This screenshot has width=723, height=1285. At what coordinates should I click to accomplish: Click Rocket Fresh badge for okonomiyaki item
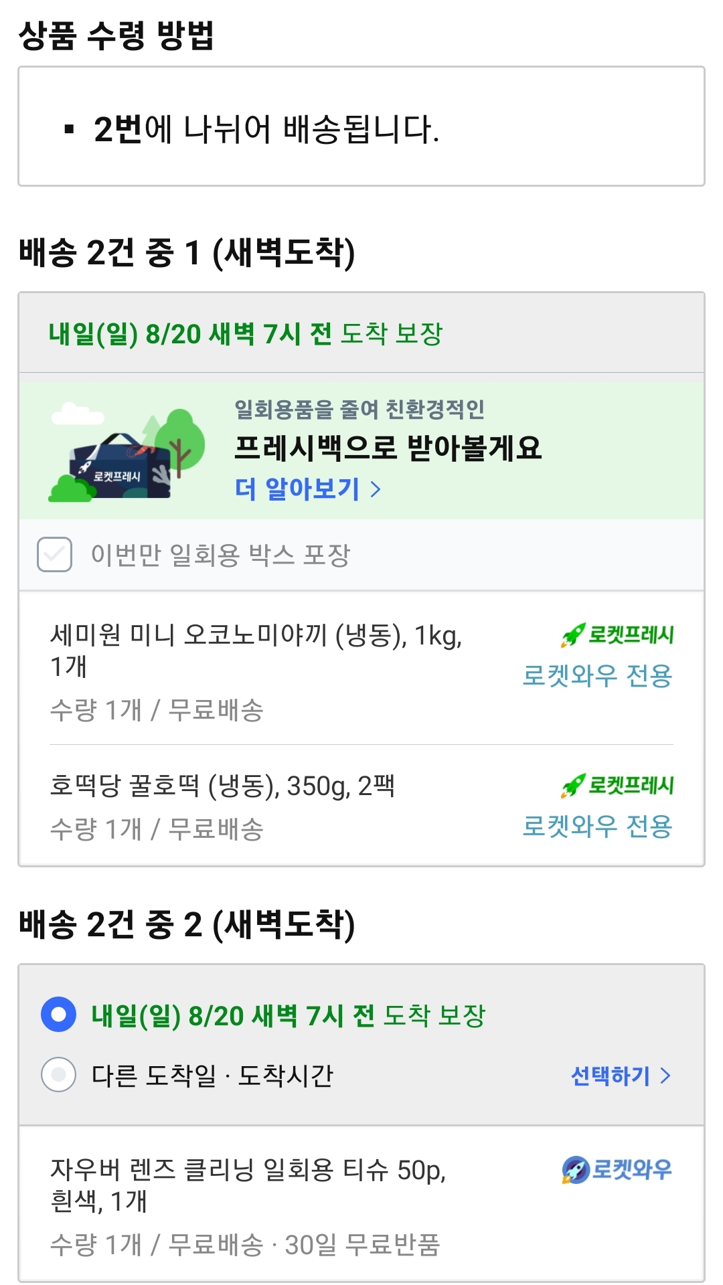point(617,635)
